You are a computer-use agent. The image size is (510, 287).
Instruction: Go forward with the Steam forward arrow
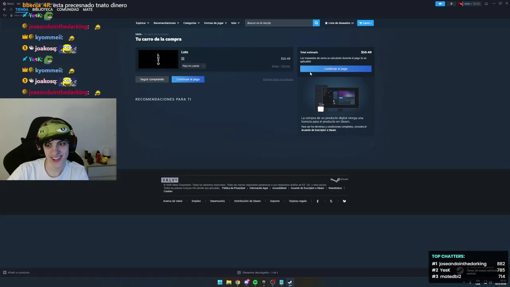tap(11, 10)
